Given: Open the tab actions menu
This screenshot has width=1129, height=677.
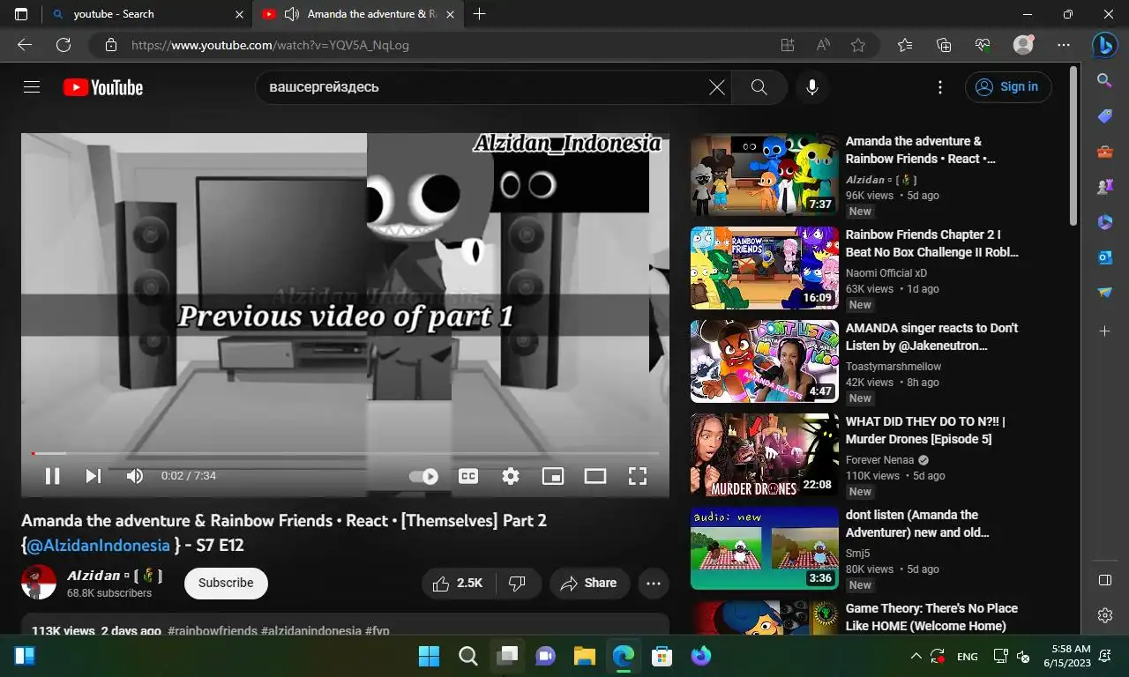Looking at the screenshot, I should click(x=21, y=14).
